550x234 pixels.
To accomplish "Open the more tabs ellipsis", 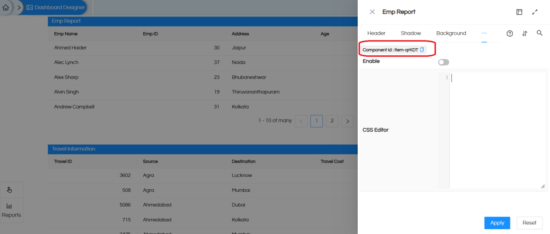I will pos(484,33).
